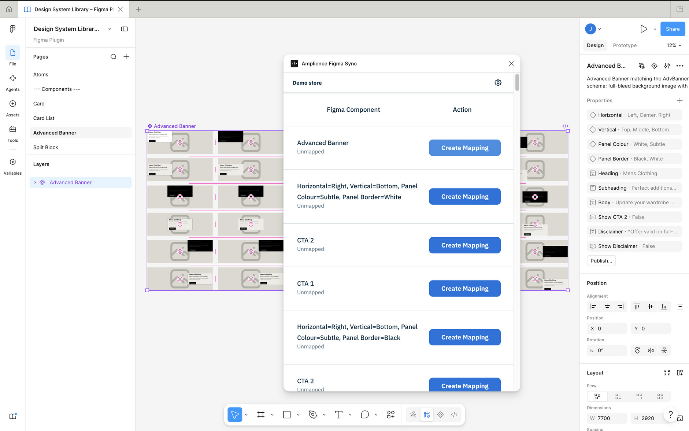Open the 12% zoom dropdown
Image resolution: width=689 pixels, height=431 pixels.
674,45
